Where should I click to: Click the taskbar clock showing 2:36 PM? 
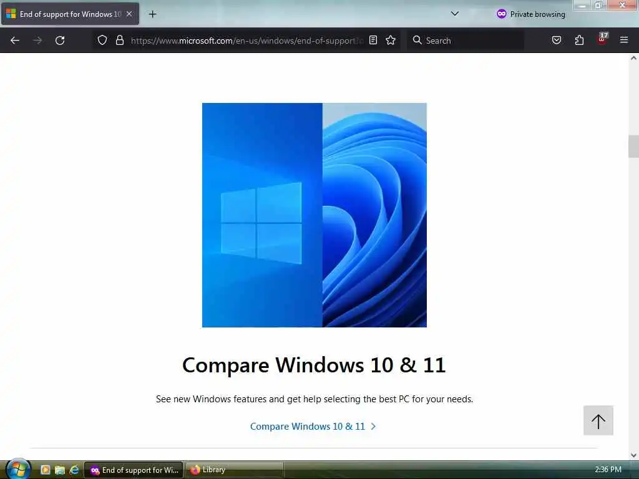tap(608, 470)
